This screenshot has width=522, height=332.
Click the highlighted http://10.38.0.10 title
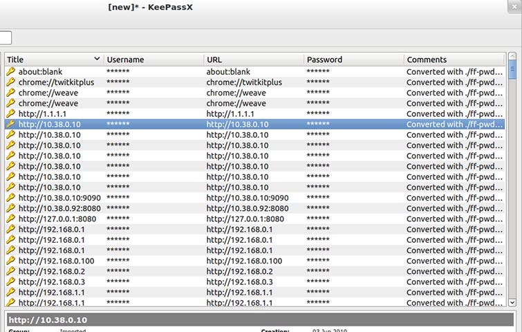click(50, 124)
